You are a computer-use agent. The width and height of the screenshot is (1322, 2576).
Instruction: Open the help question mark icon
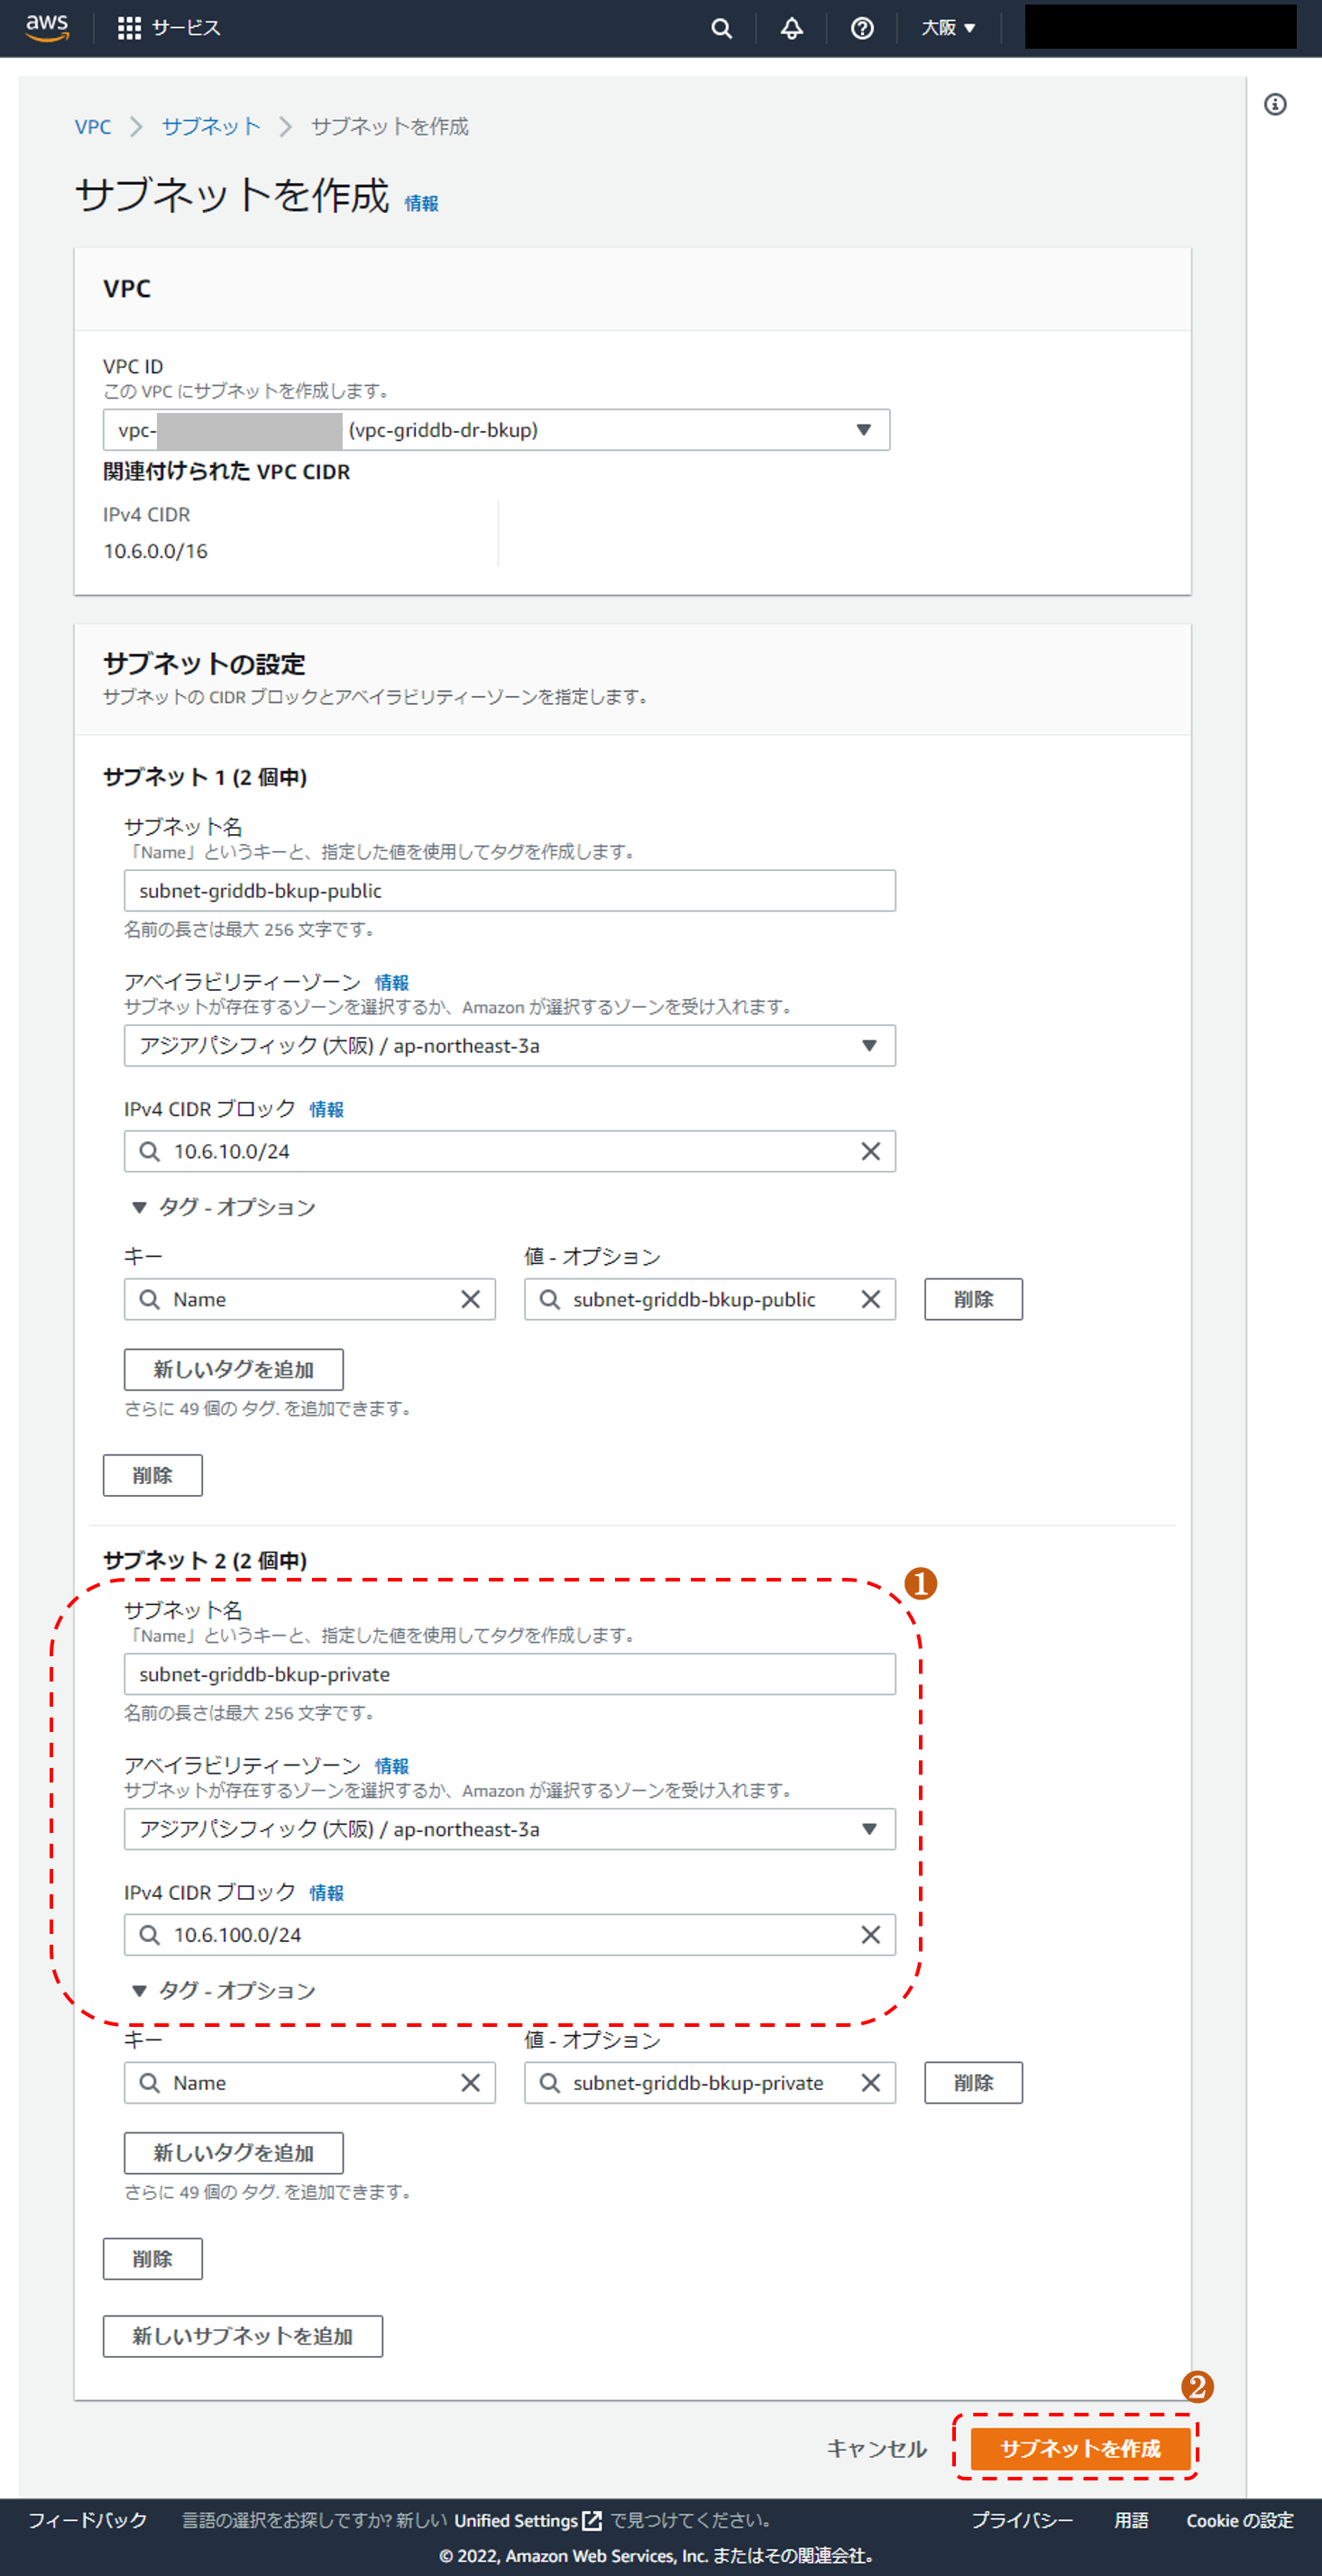tap(861, 28)
